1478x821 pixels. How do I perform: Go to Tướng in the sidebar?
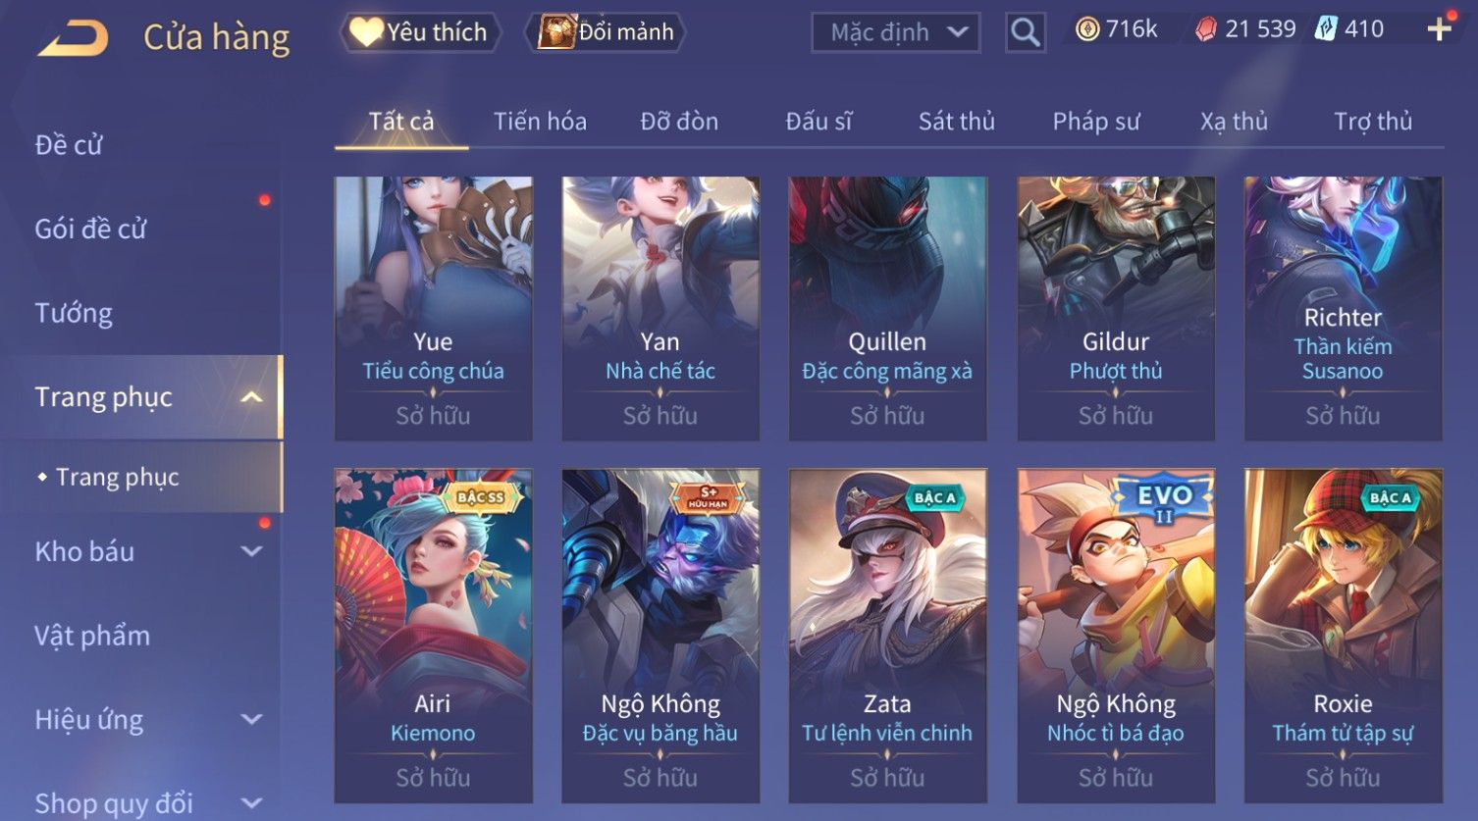[75, 313]
